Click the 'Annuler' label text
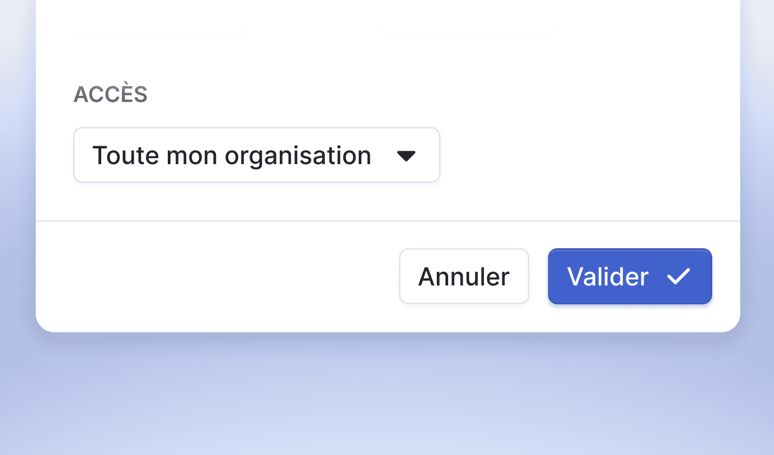774x455 pixels. tap(464, 277)
